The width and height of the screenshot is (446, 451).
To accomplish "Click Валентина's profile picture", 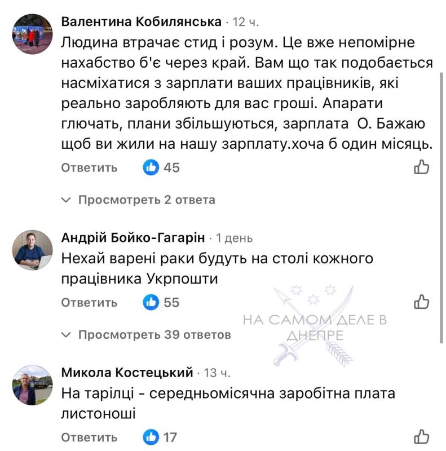I will (x=31, y=35).
